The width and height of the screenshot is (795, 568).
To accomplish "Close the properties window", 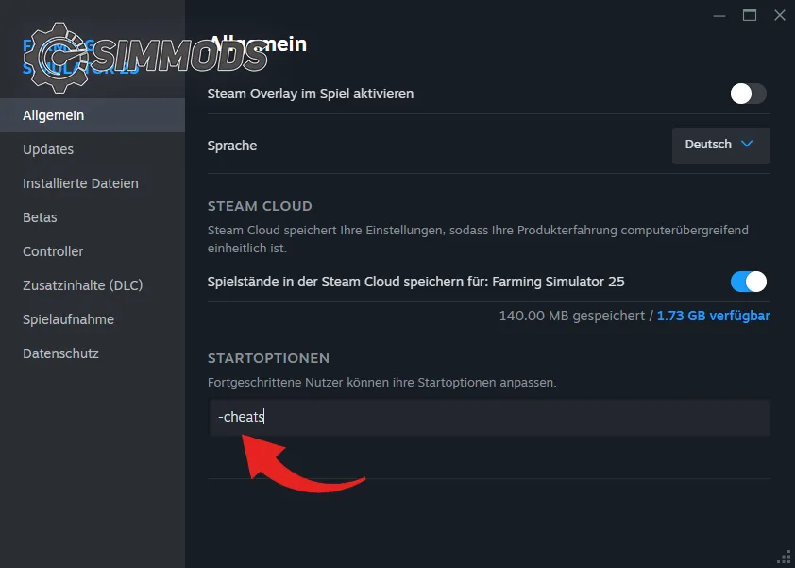I will click(x=779, y=15).
